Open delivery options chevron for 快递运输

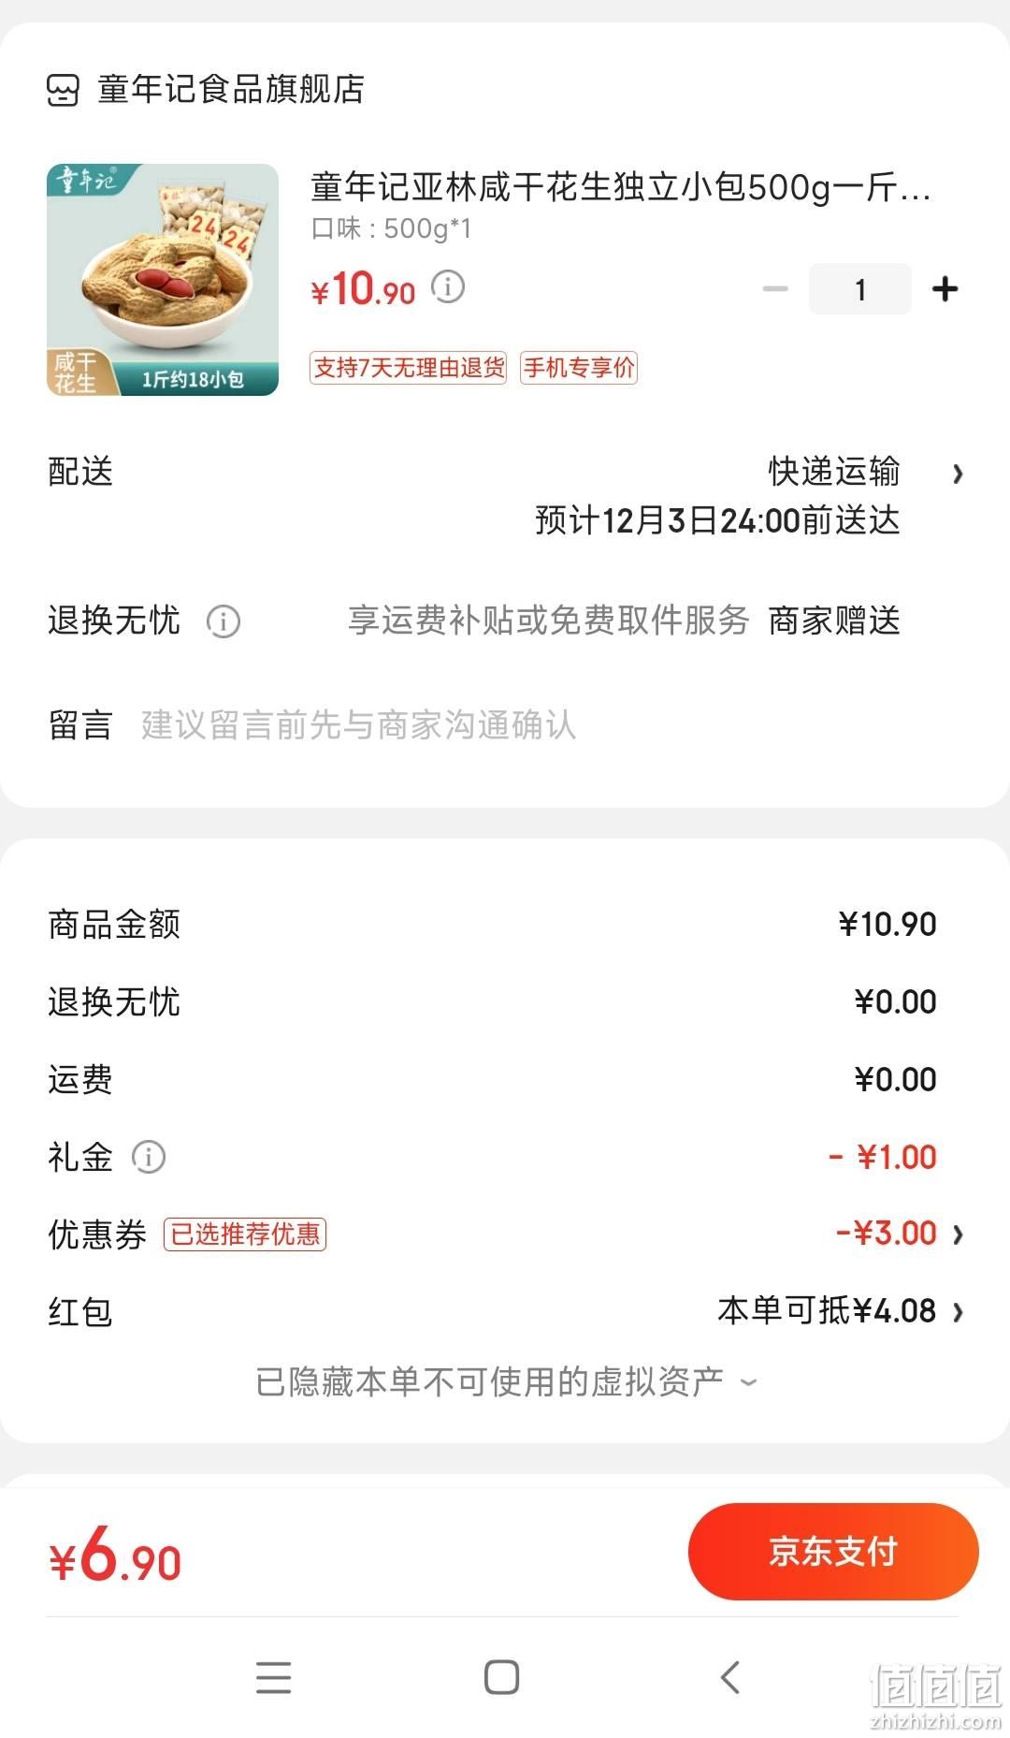click(958, 474)
